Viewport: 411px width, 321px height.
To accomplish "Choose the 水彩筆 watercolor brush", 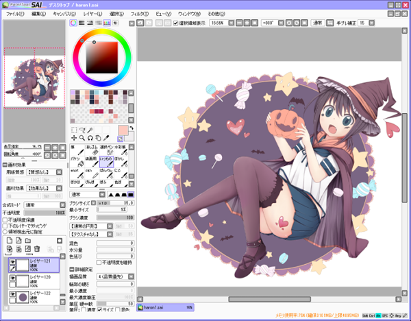I will point(121,150).
